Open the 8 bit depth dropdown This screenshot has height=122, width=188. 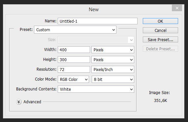tap(113, 79)
